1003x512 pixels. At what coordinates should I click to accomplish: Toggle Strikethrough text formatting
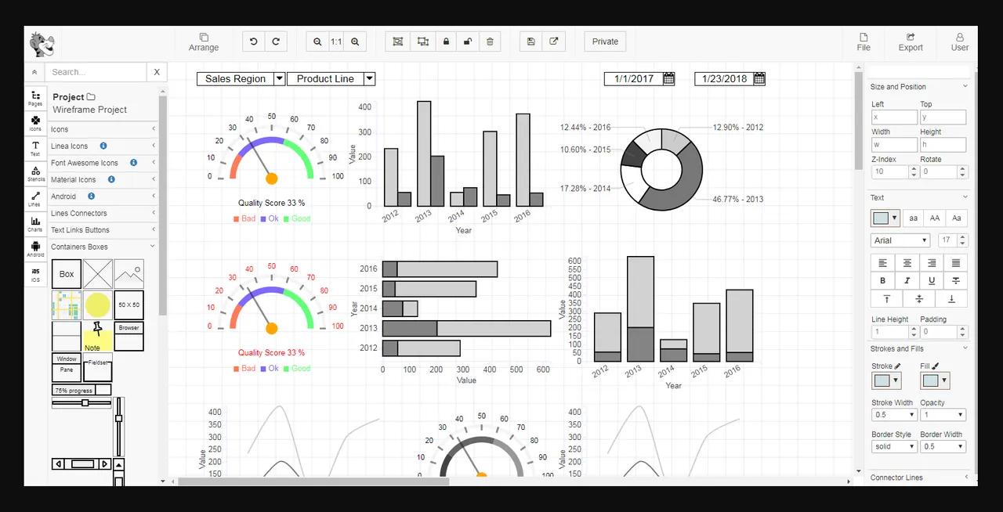(x=955, y=280)
